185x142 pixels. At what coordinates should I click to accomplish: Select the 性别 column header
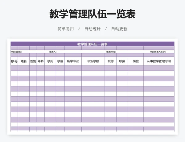click(x=33, y=61)
